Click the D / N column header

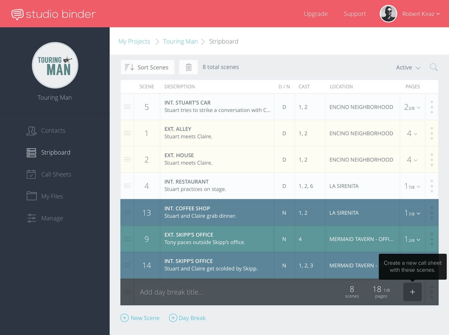(x=284, y=86)
